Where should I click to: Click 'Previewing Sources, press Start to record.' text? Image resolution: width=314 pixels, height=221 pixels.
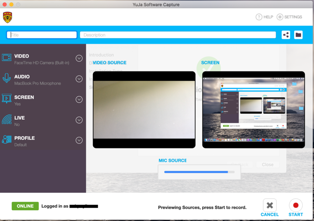pos(202,208)
